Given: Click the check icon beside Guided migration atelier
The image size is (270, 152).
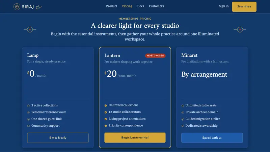Looking at the screenshot, I should (183, 119).
